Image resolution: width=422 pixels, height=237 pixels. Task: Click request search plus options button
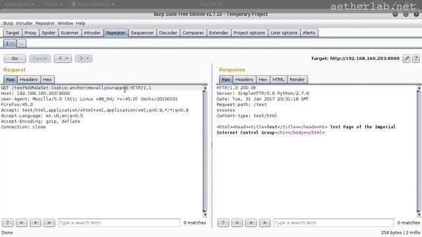pyautogui.click(x=35, y=223)
